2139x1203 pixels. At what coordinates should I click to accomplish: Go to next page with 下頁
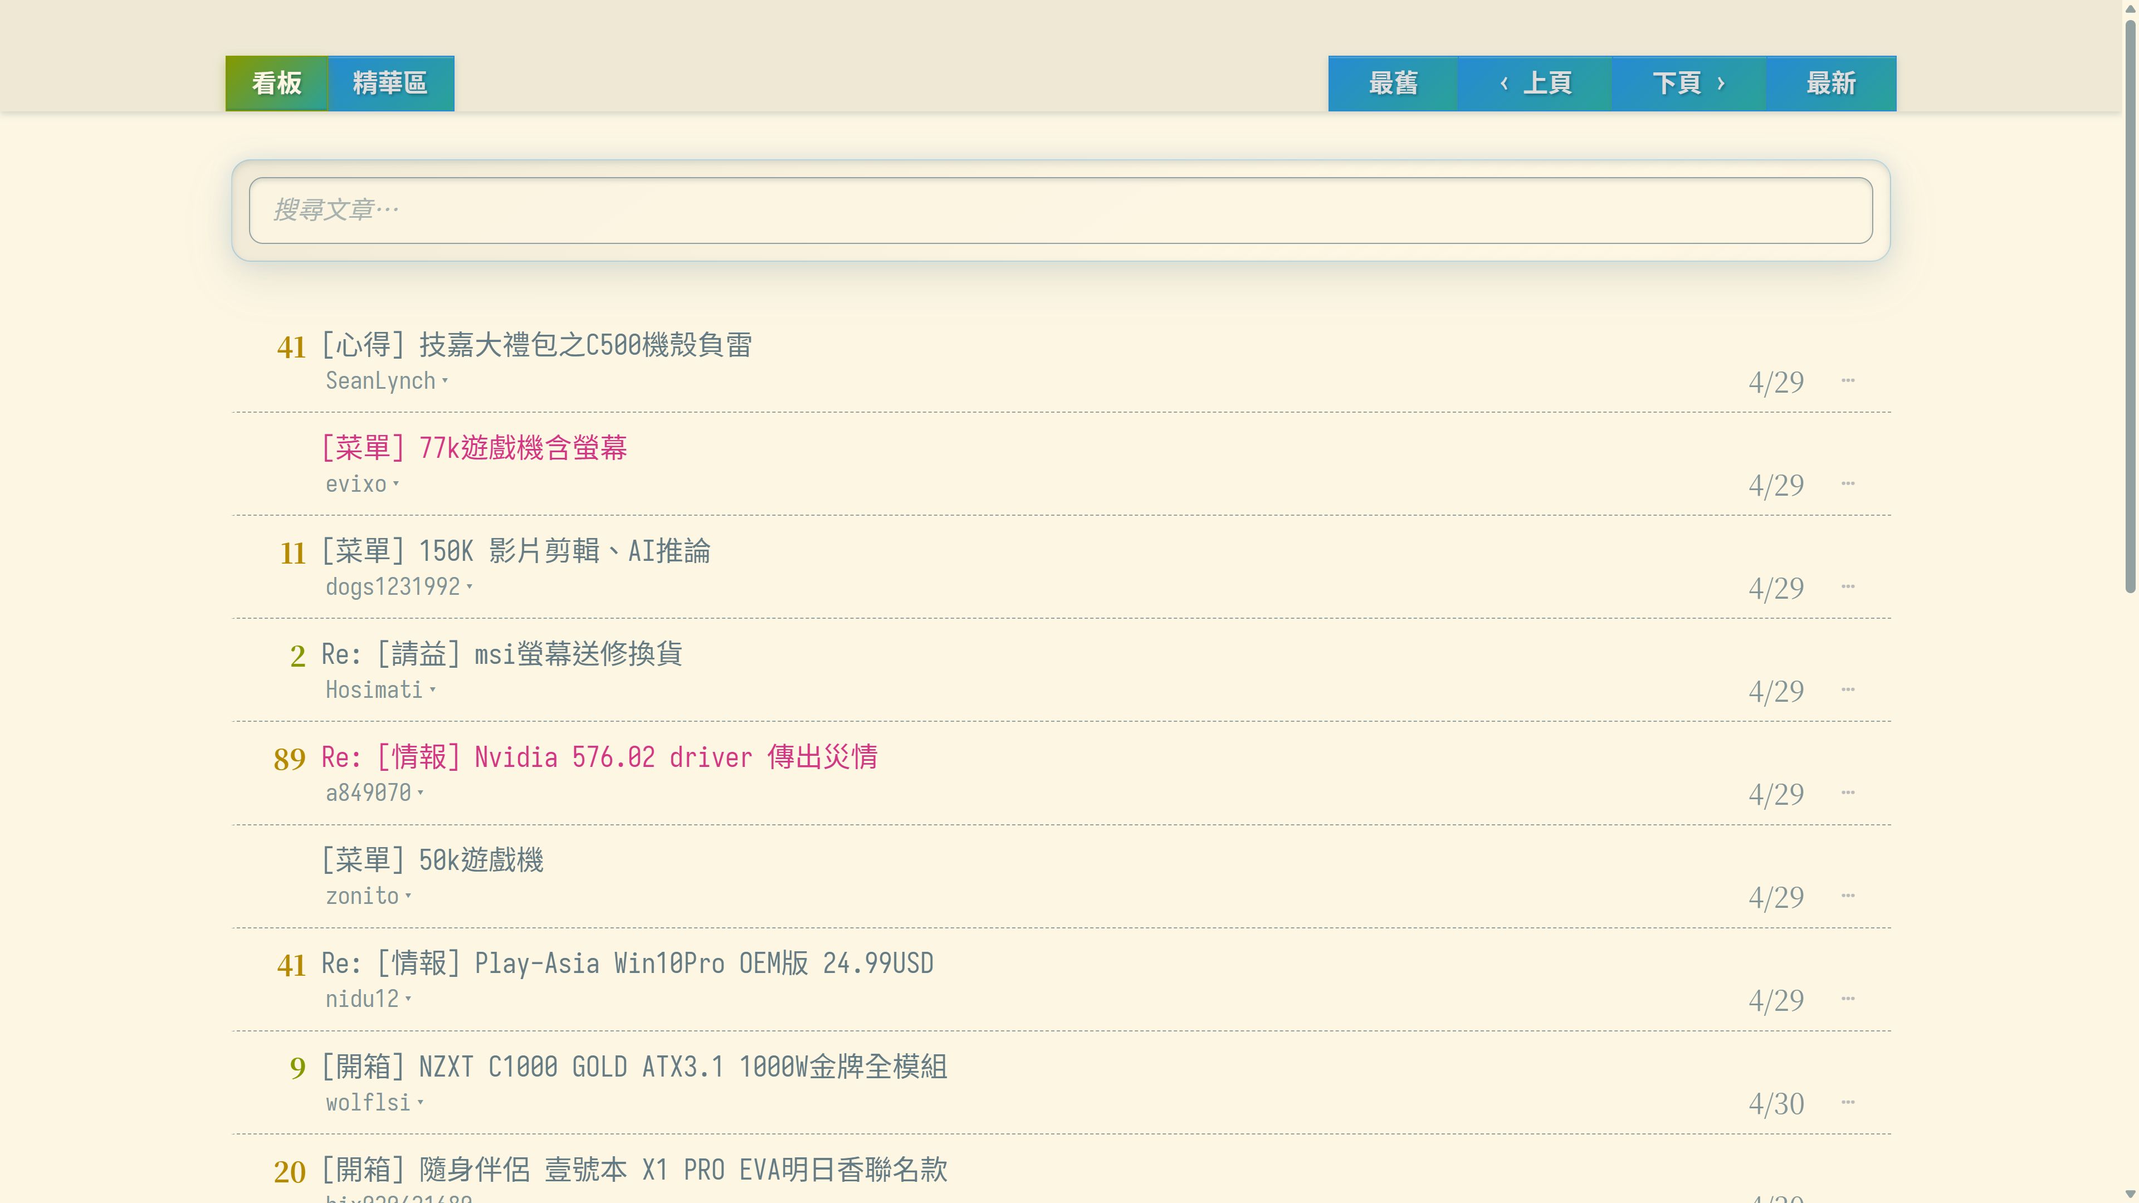[1689, 83]
